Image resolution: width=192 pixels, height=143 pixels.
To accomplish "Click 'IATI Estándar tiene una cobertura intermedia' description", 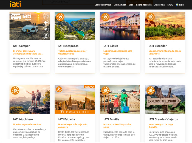I will coord(165,62).
